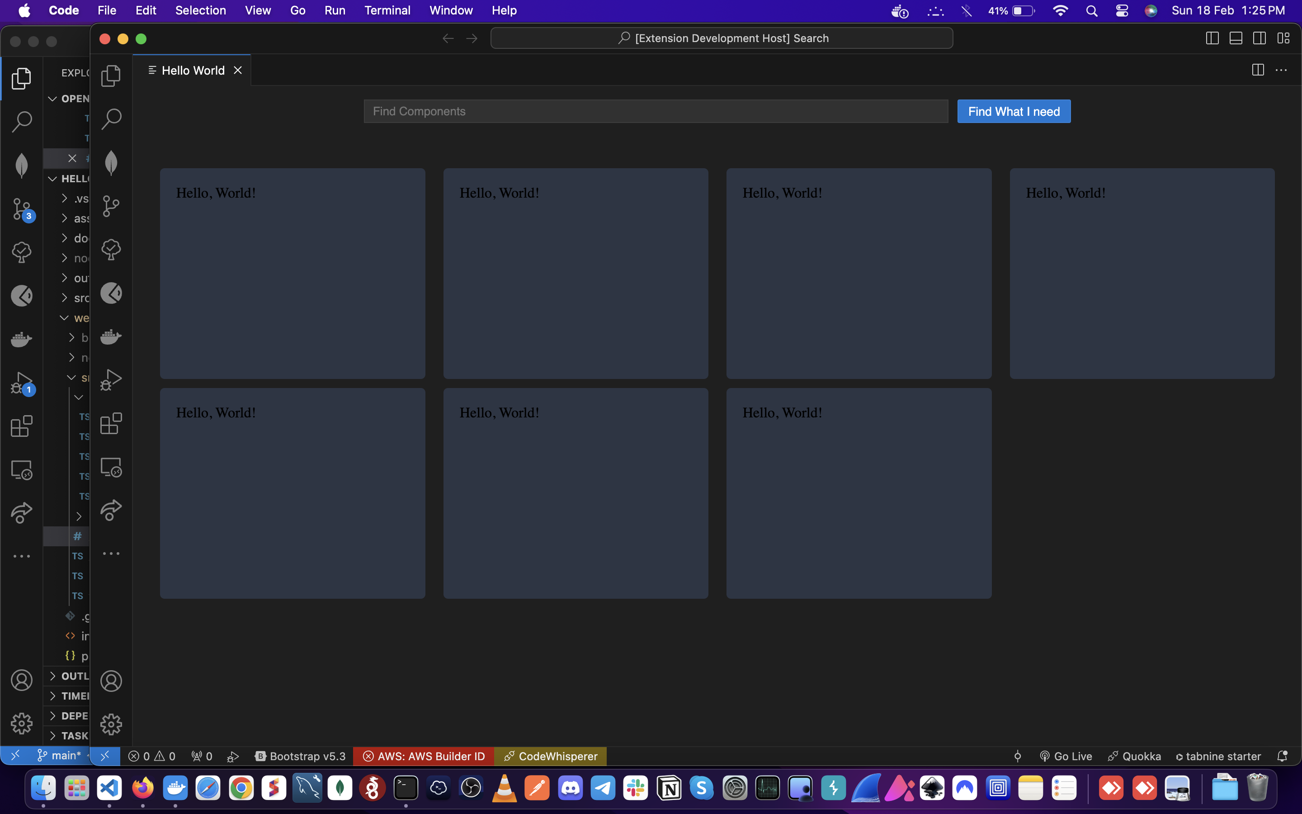
Task: Open Run and Debug with 1 notification badge
Action: pos(22,382)
